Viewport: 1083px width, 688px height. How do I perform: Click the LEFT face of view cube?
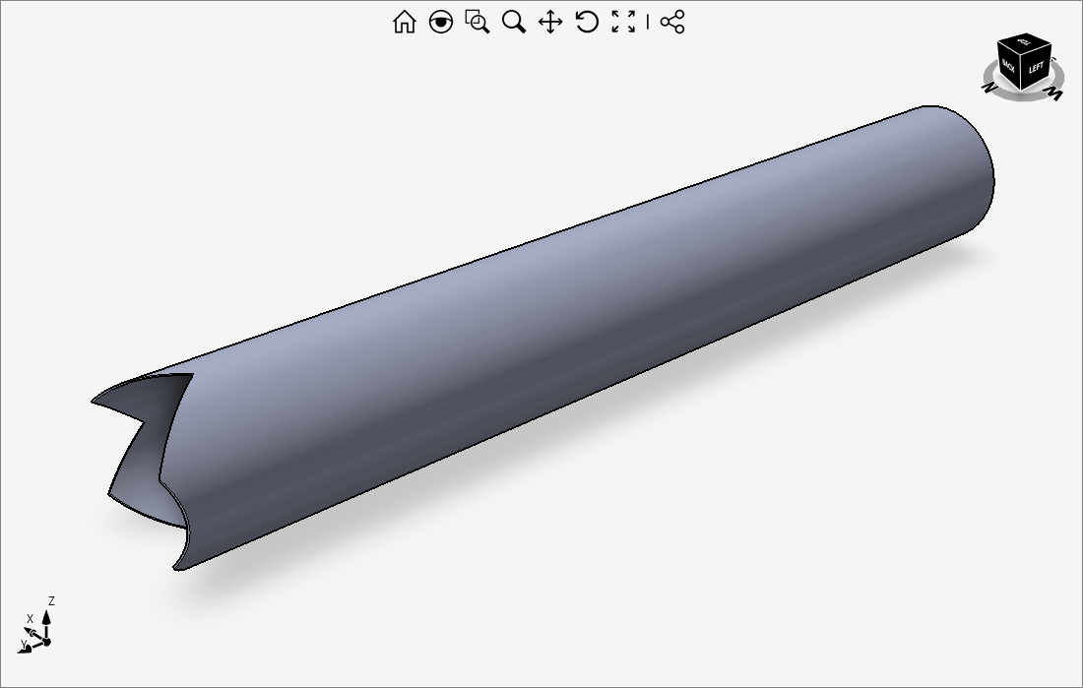pos(1036,69)
